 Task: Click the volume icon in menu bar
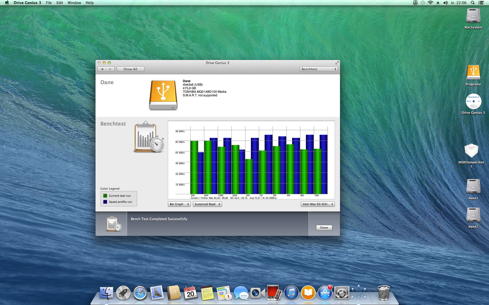point(445,3)
